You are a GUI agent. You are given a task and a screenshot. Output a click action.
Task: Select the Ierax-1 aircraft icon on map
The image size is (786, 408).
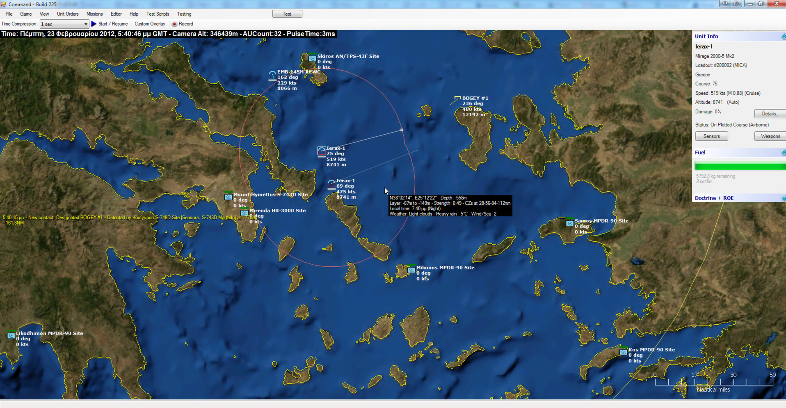tap(321, 151)
